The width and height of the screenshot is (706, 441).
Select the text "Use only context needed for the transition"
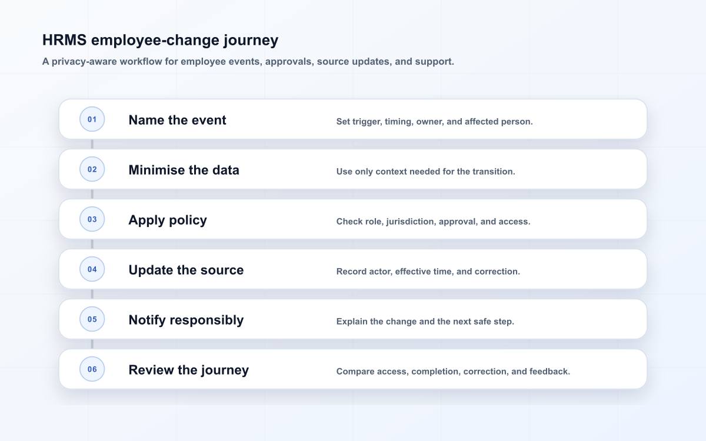click(x=425, y=172)
